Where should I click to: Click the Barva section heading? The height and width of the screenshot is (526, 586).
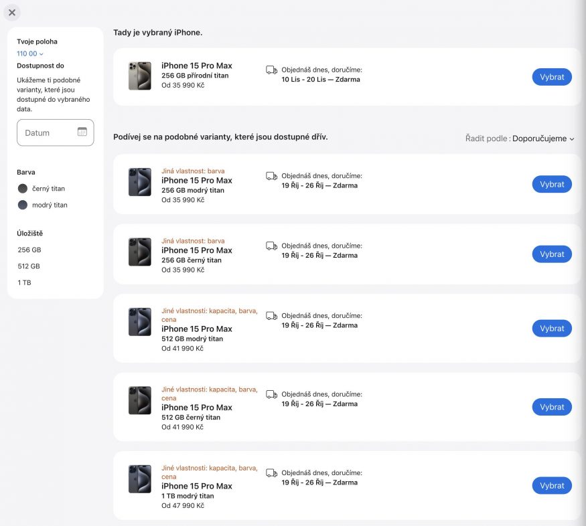pos(26,172)
